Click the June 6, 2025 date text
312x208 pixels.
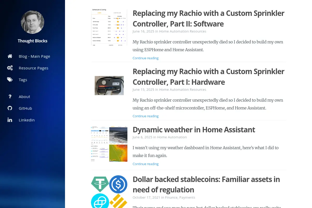coord(142,137)
